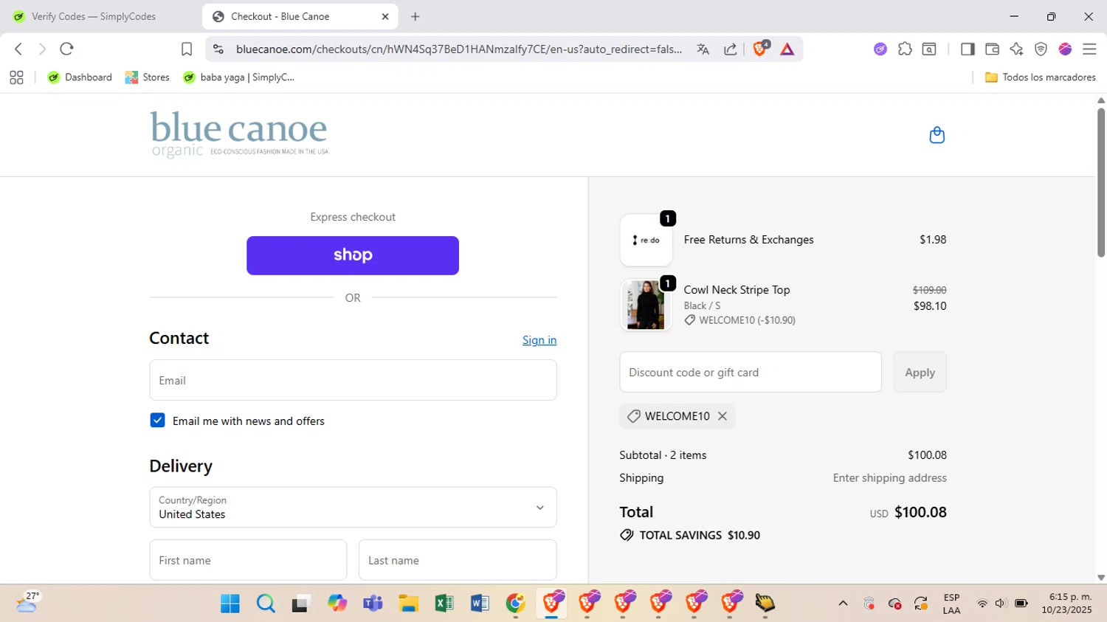Show hidden system tray icons
Image resolution: width=1107 pixels, height=622 pixels.
843,604
